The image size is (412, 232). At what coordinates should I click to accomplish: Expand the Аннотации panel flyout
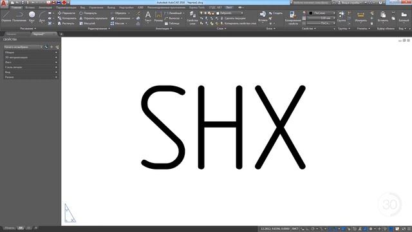tap(164, 28)
